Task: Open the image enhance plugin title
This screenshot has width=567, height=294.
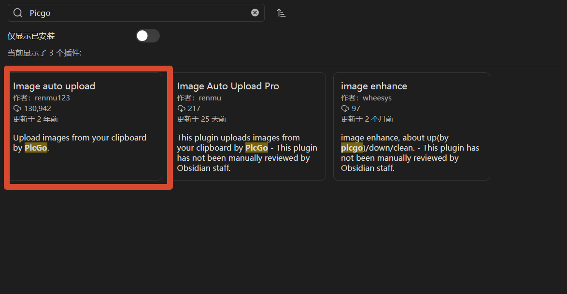Action: [x=374, y=86]
